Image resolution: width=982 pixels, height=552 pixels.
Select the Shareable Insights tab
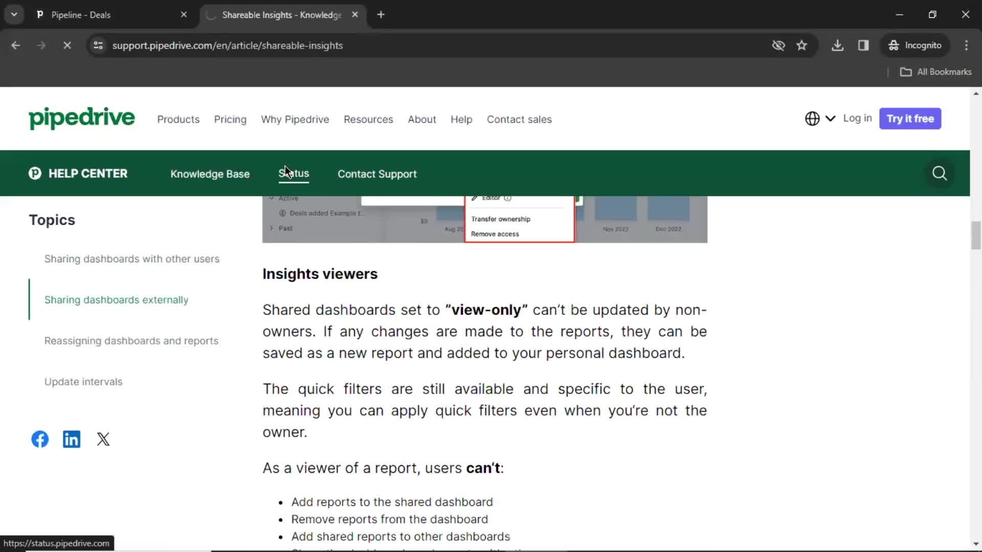pyautogui.click(x=281, y=15)
